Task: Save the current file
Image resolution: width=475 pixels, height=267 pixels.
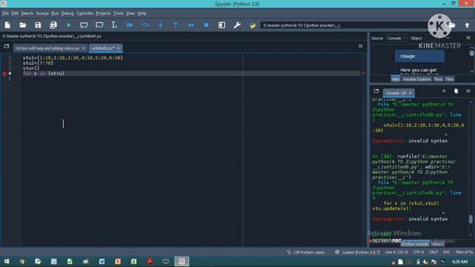Action: click(38, 25)
